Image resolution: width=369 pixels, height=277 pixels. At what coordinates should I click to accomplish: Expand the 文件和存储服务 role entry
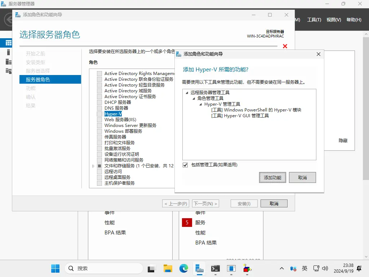point(93,166)
